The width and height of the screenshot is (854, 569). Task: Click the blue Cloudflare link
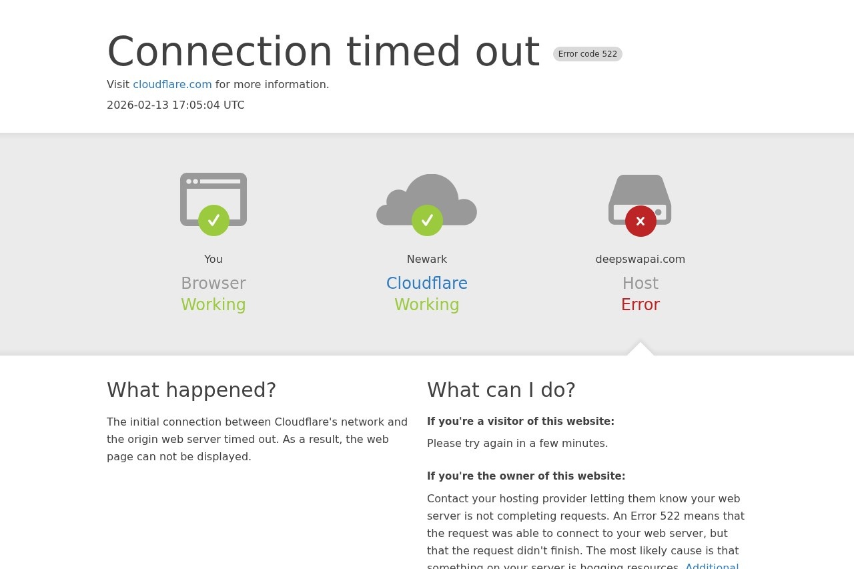click(x=427, y=283)
